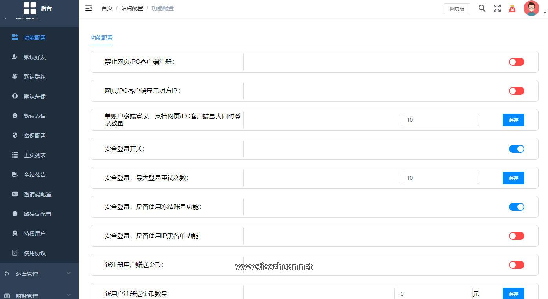
Task: Enter fullscreen via the expand icon
Action: (497, 8)
